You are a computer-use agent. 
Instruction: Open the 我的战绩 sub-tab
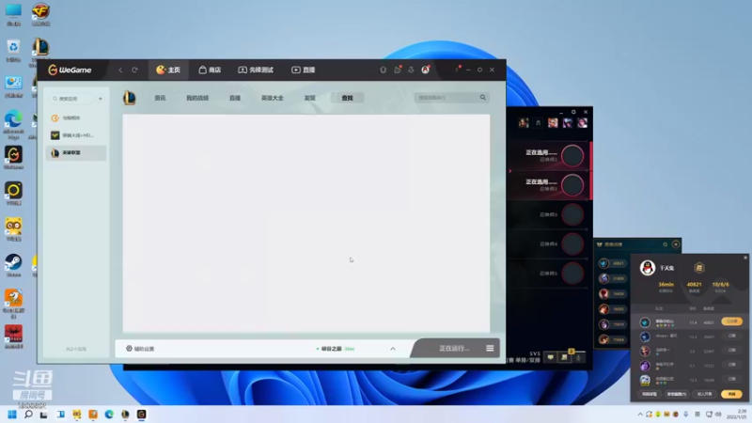[197, 98]
